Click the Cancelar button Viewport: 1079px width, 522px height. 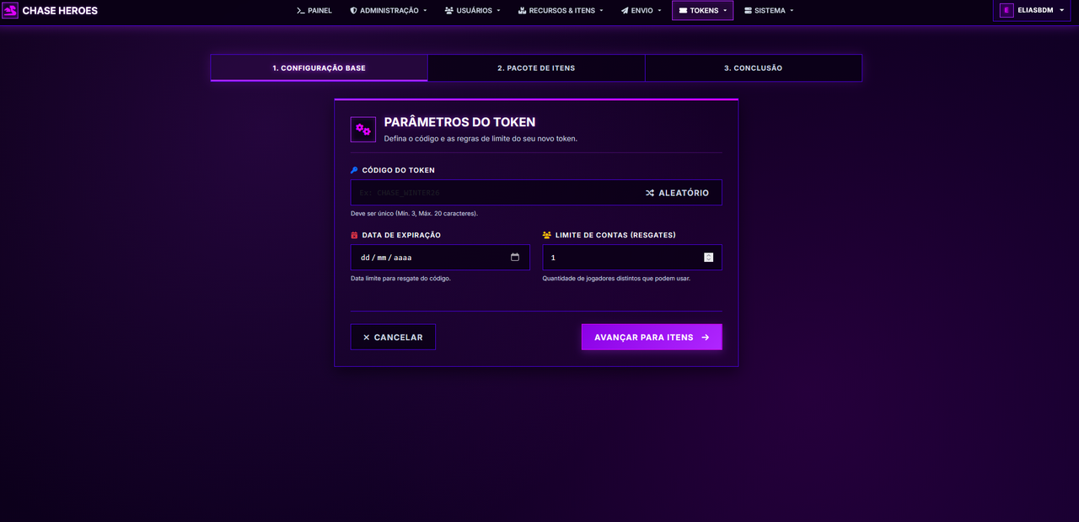click(x=393, y=337)
